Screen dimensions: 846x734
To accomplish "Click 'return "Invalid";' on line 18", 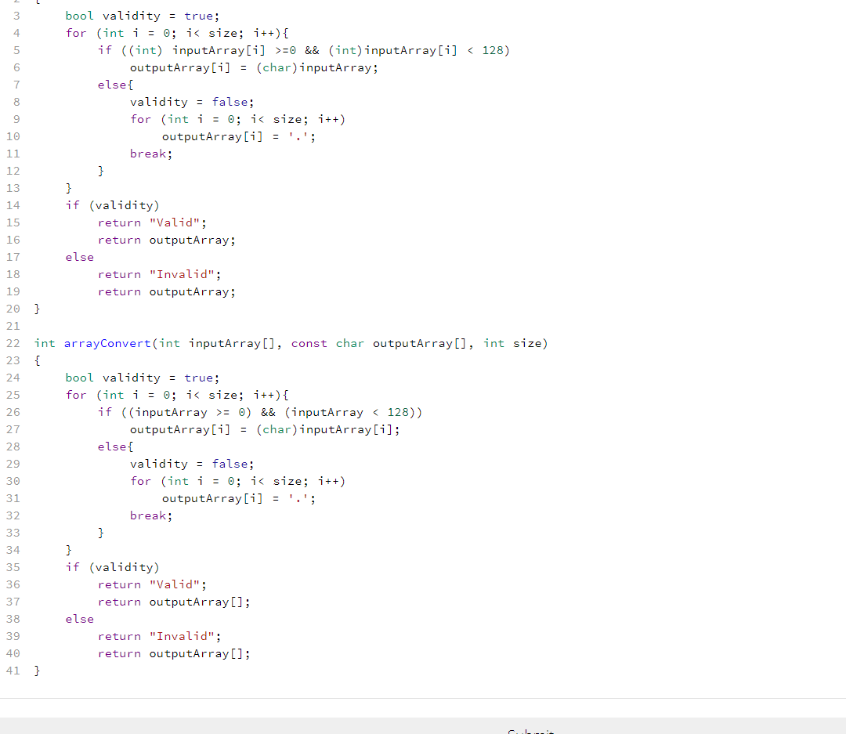I will [x=159, y=274].
